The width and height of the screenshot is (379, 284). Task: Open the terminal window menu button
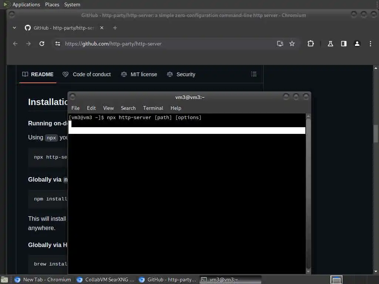click(72, 97)
